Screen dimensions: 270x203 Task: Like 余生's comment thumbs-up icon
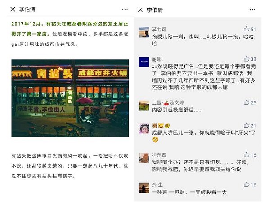[x=247, y=185]
